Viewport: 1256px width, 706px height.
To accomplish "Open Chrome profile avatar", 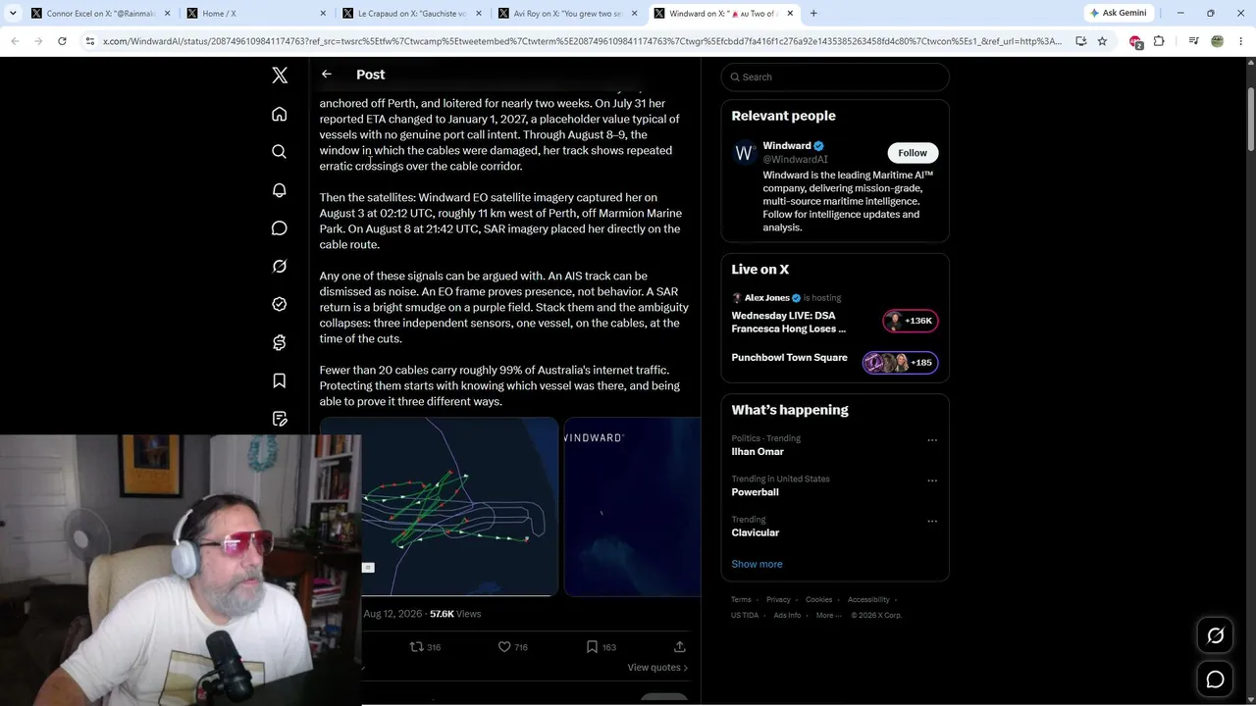I will [1217, 41].
